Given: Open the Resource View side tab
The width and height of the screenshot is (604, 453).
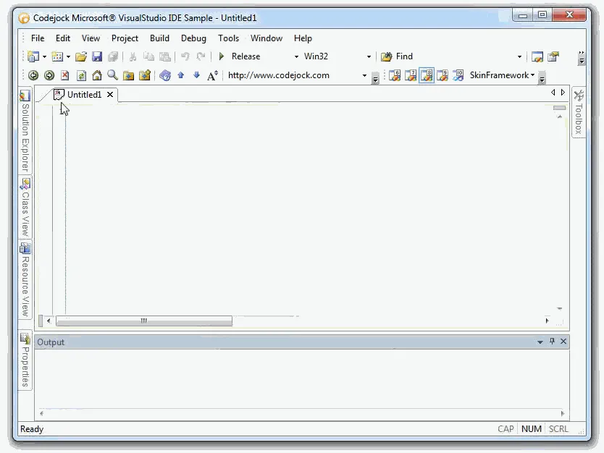Looking at the screenshot, I should (25, 280).
